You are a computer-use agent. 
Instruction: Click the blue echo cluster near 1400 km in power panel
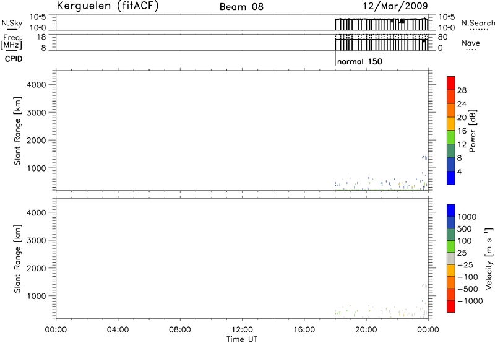coord(424,157)
